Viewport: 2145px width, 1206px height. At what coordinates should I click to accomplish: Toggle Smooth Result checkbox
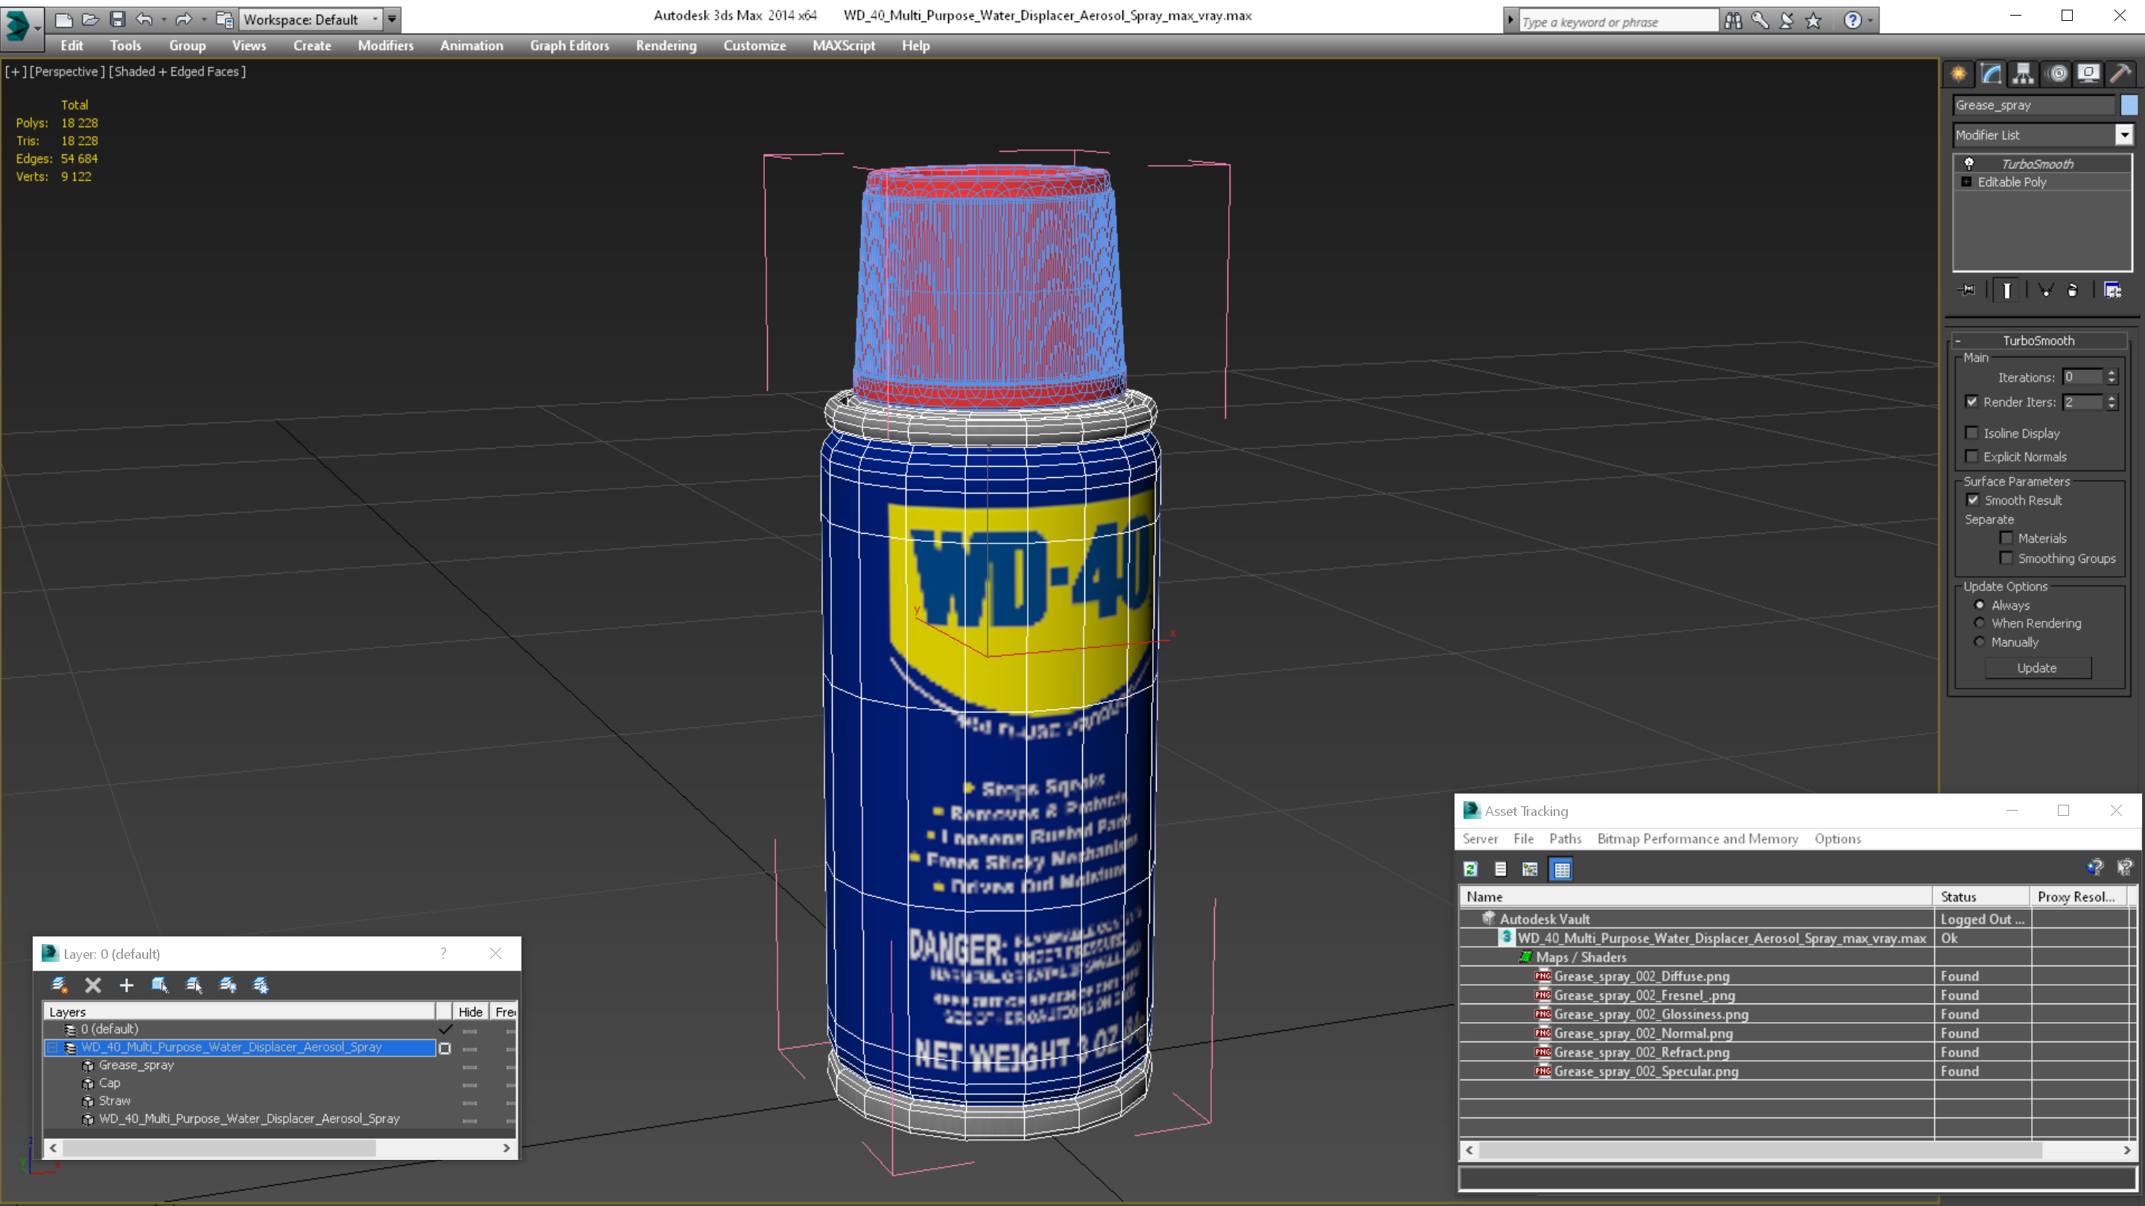[1973, 500]
